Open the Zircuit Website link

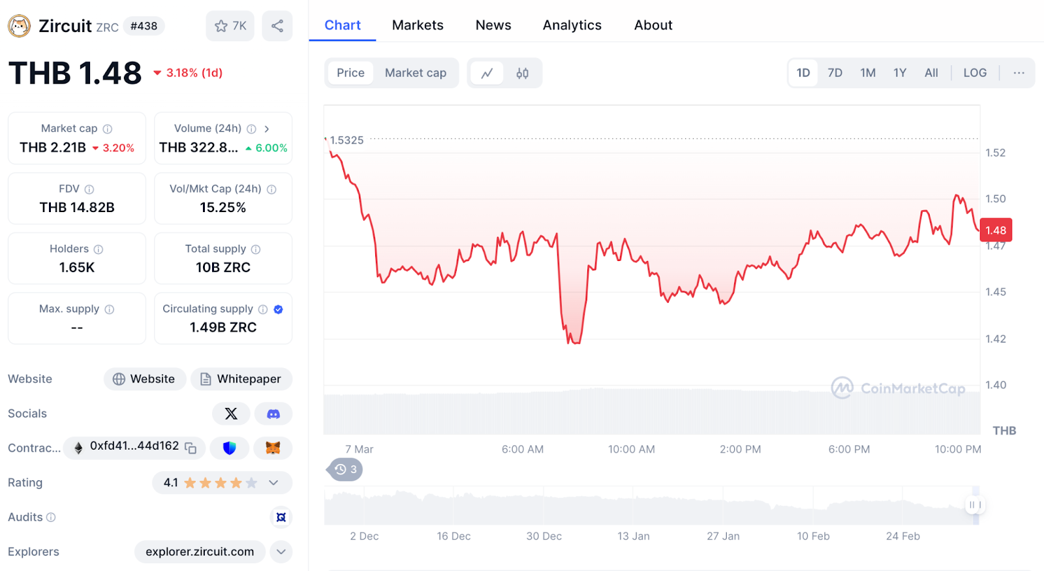tap(145, 379)
